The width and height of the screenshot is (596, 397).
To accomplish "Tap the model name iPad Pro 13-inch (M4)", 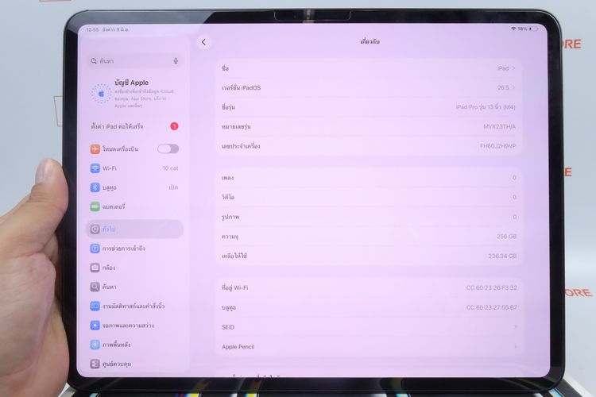I will tap(486, 107).
